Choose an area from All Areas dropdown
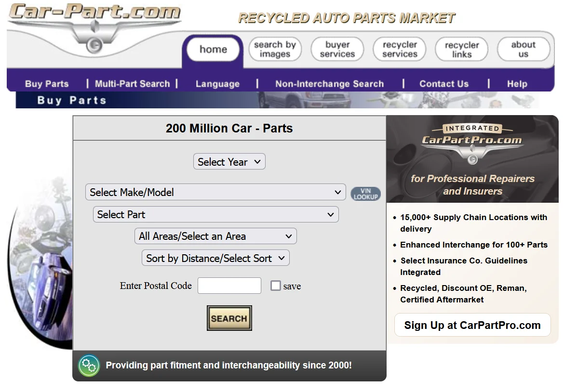564x392 pixels. pyautogui.click(x=215, y=236)
